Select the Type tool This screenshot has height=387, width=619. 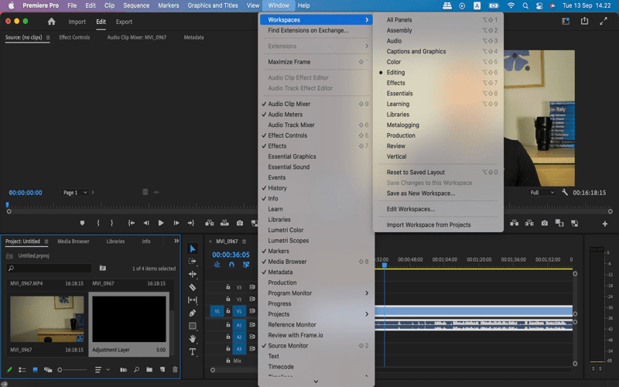click(x=193, y=352)
